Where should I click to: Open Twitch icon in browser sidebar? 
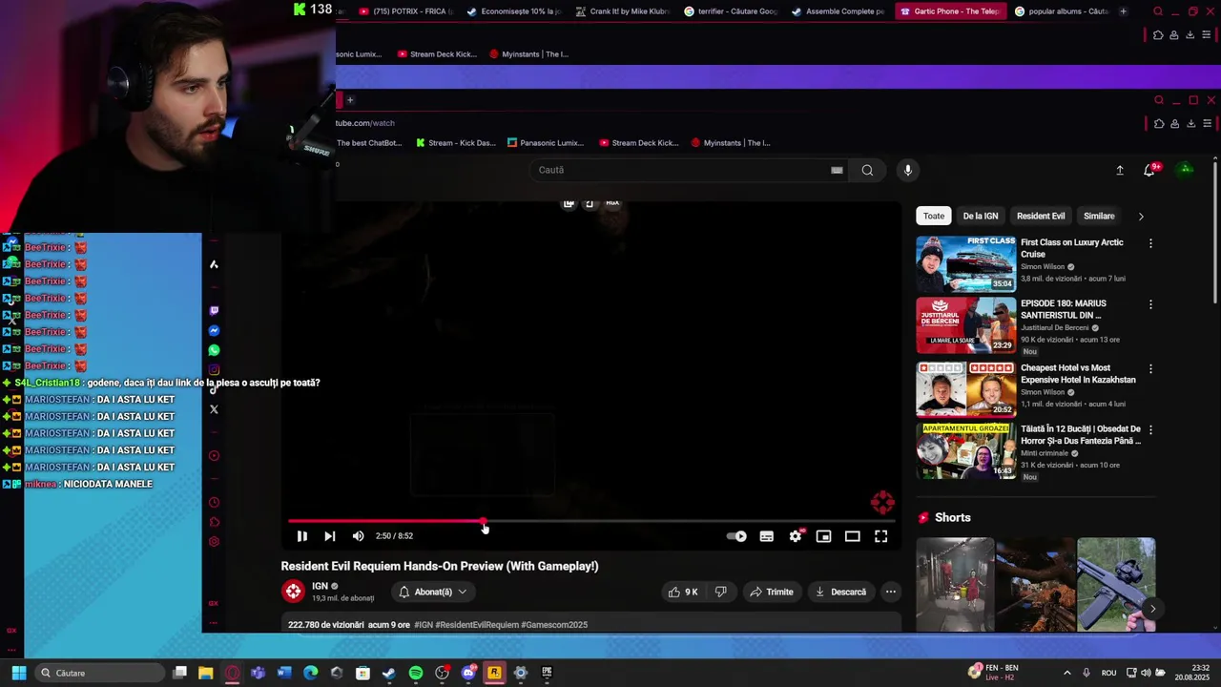214,311
